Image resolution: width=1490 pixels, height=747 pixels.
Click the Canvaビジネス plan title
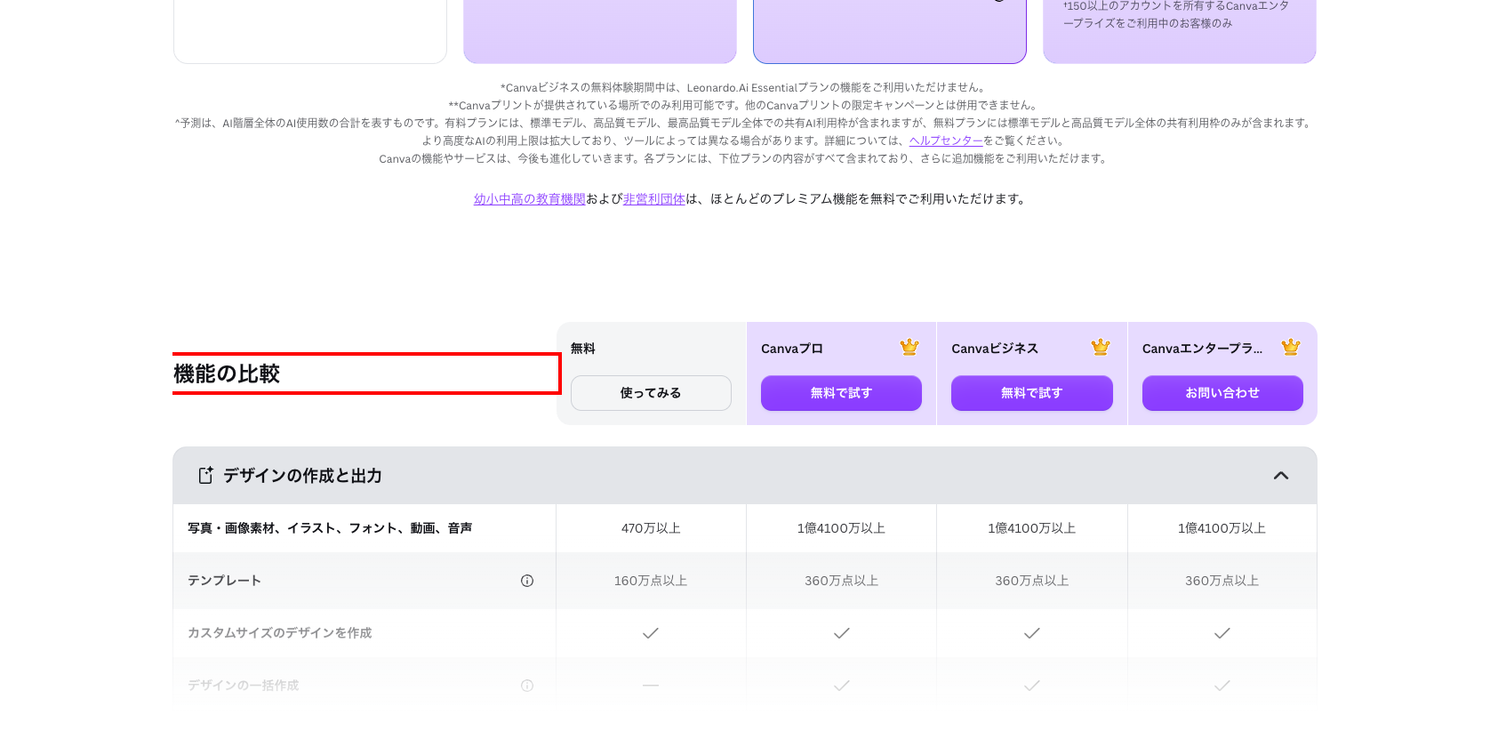(995, 349)
